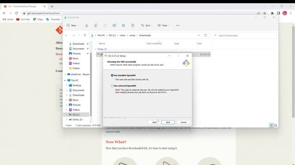The height and width of the screenshot is (165, 295).
Task: Expand OneDrive node chevron
Action: (65, 74)
